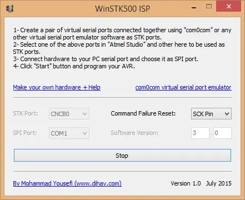Click the Software Version minor field showing 0
The width and height of the screenshot is (245, 200).
tap(222, 133)
